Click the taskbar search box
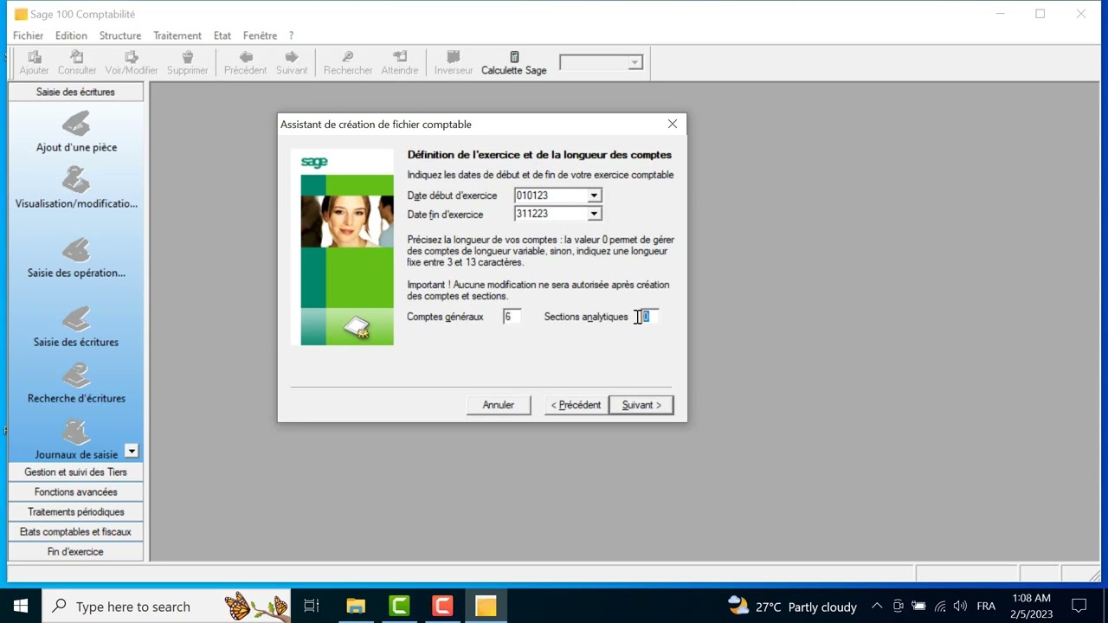 point(166,606)
